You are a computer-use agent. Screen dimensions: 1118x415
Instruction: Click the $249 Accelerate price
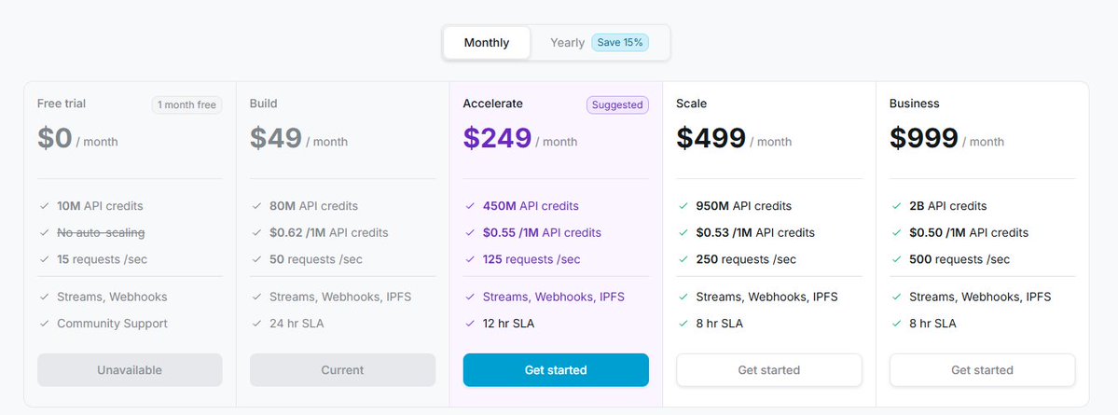coord(497,138)
